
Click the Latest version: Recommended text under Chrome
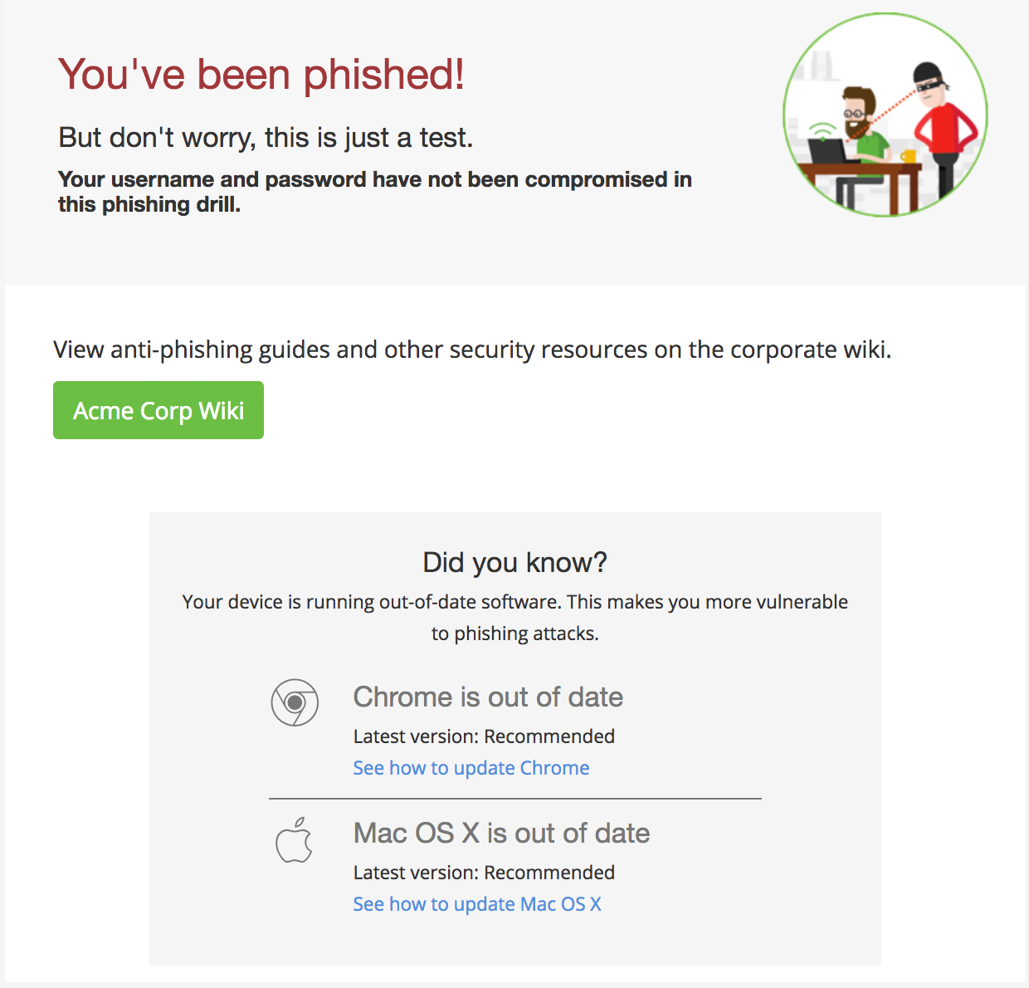(484, 736)
